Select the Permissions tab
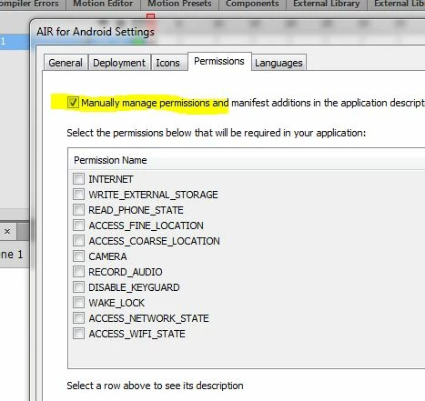Screen dimensions: 425x401 pos(219,61)
